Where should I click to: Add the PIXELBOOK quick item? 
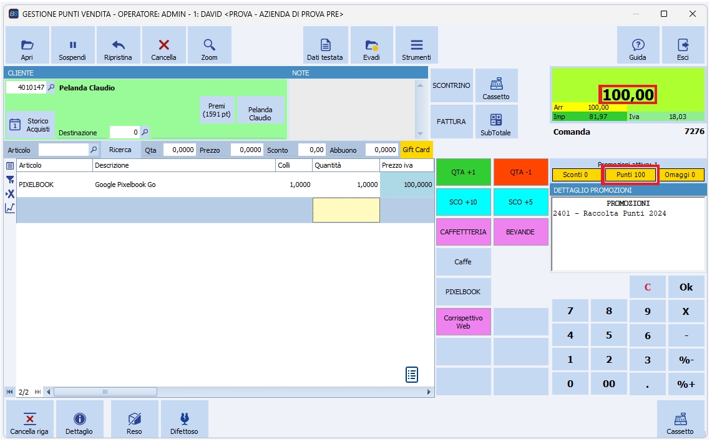coord(464,292)
